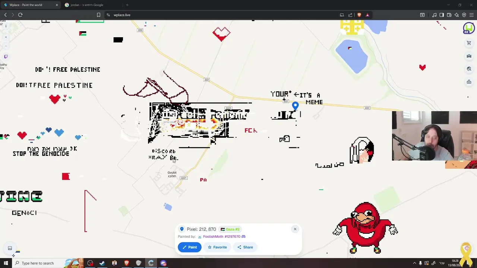Open the Brave Wallet icon
The width and height of the screenshot is (477, 268).
point(449,15)
